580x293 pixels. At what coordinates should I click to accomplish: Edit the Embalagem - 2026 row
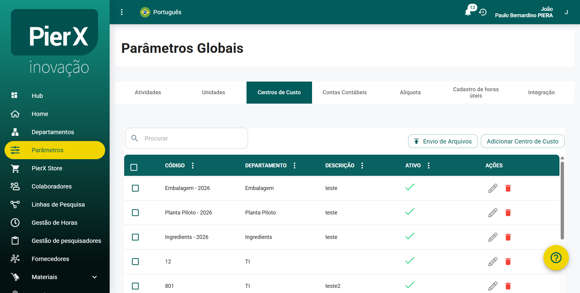click(493, 188)
